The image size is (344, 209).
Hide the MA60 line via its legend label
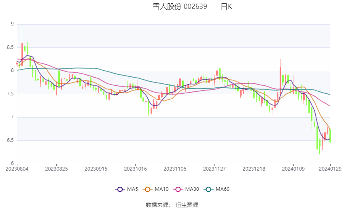[222, 189]
